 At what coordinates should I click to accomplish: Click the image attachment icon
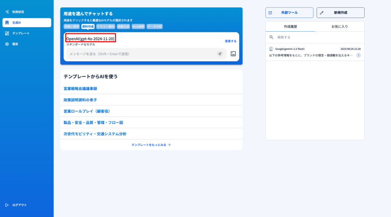click(233, 54)
